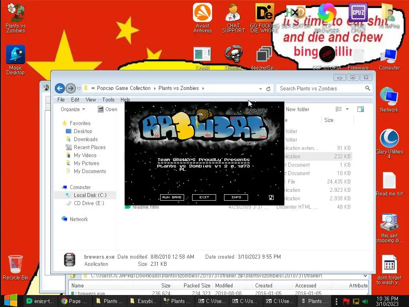Screen dimensions: 409x307
Task: Toggle music with the note icon in Brewers window
Action: (x=271, y=197)
